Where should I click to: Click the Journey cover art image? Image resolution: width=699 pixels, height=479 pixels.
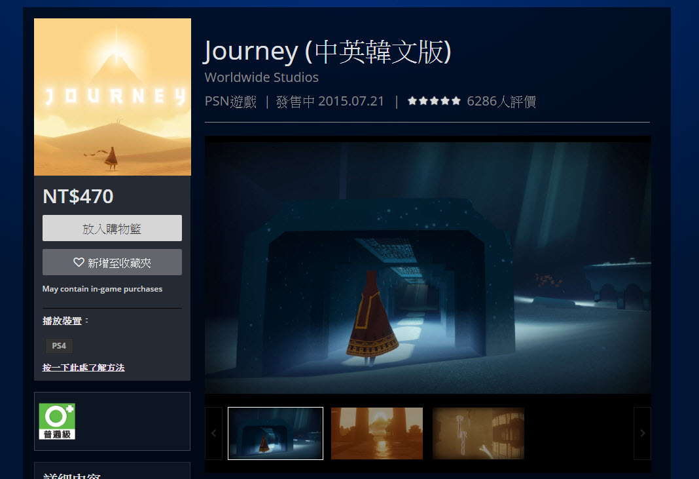[x=113, y=97]
